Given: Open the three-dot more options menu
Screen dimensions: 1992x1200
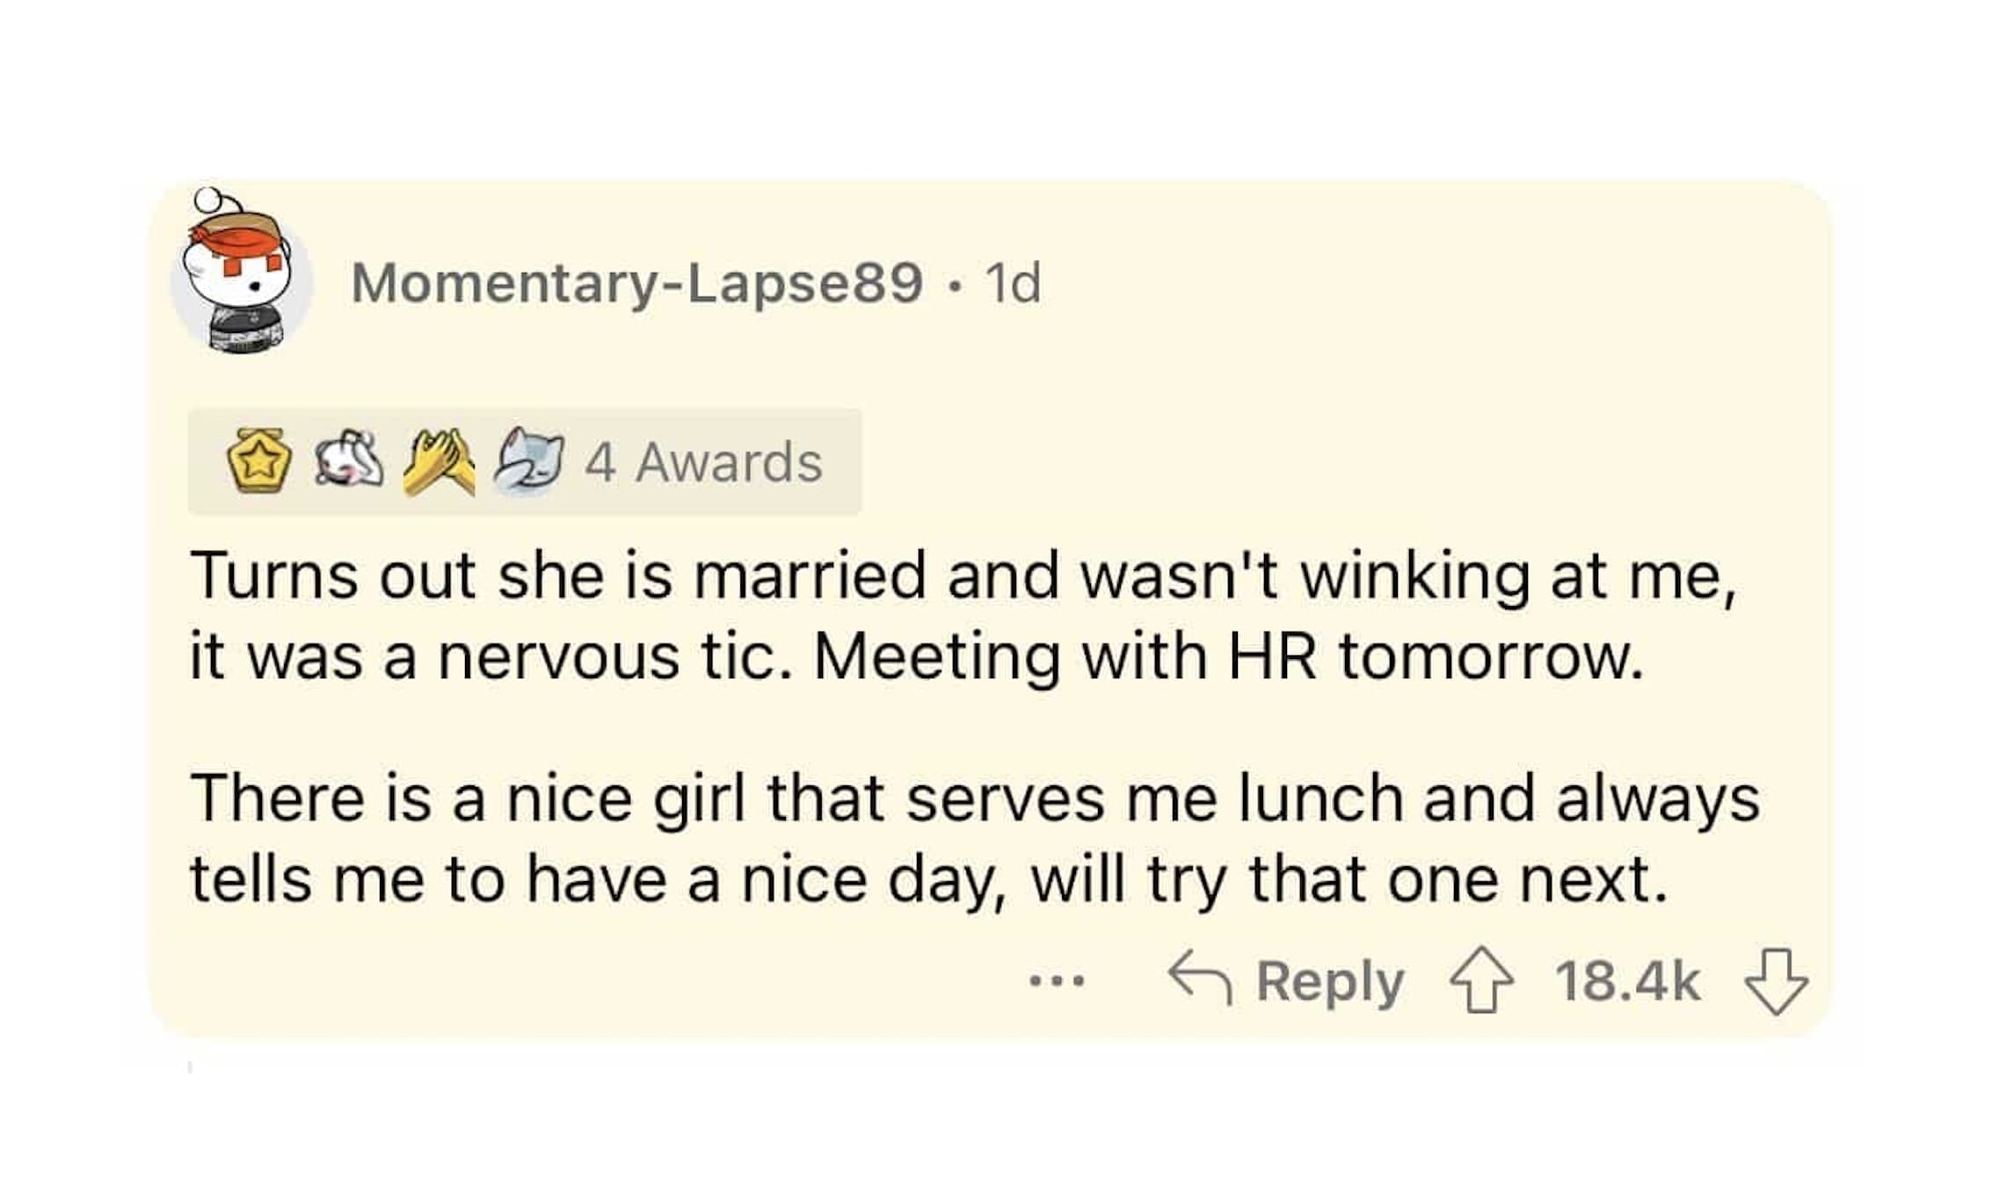Looking at the screenshot, I should (1057, 980).
